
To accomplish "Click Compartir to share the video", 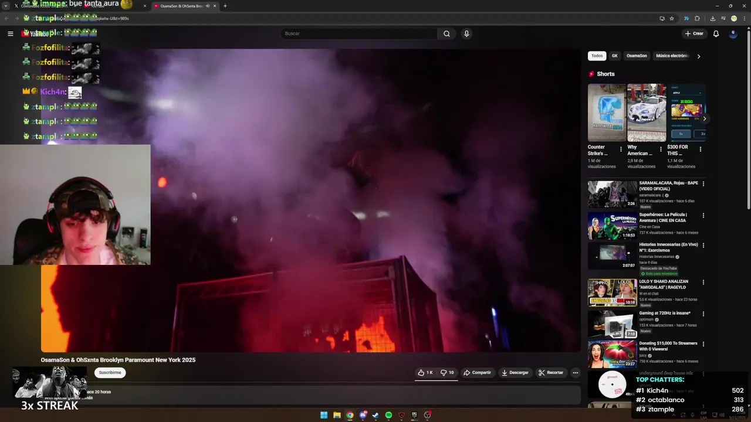I will click(x=477, y=373).
